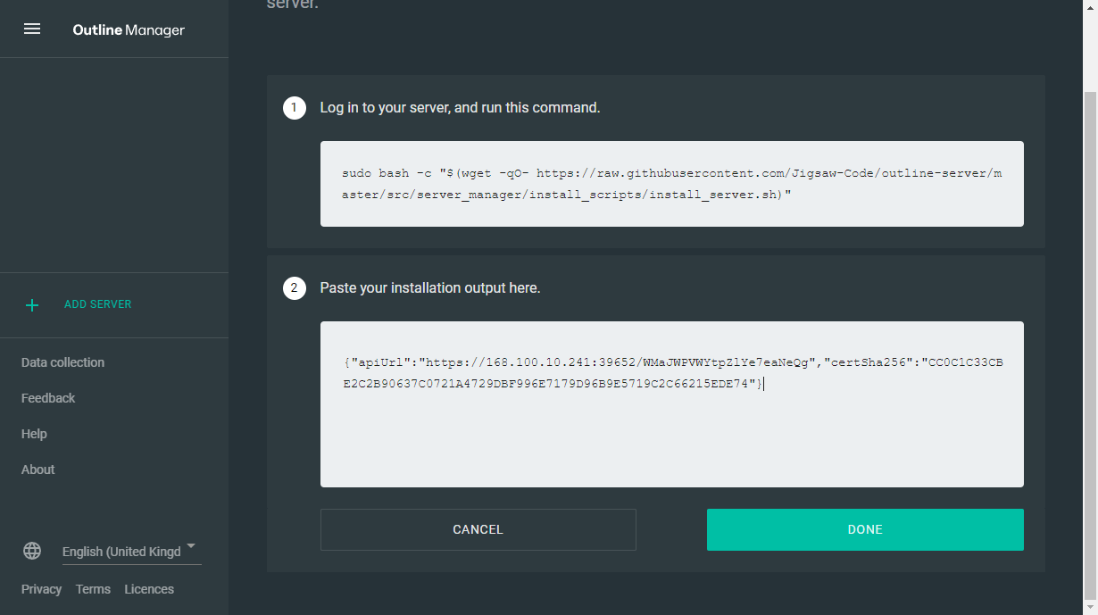Click the About sidebar item

tap(37, 469)
